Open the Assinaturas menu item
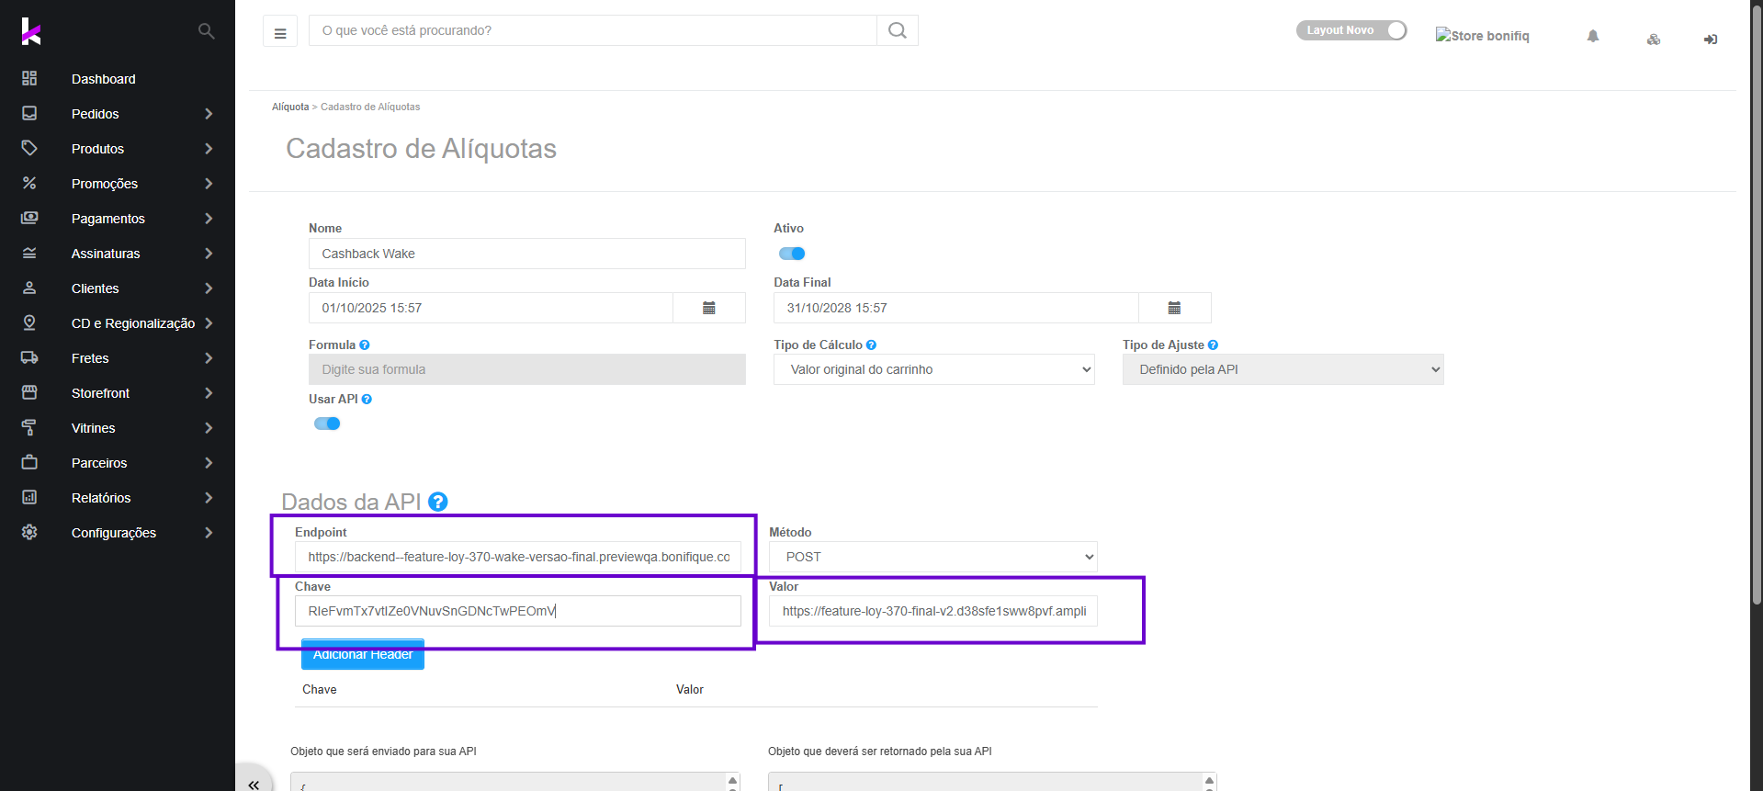This screenshot has width=1763, height=791. [x=106, y=254]
